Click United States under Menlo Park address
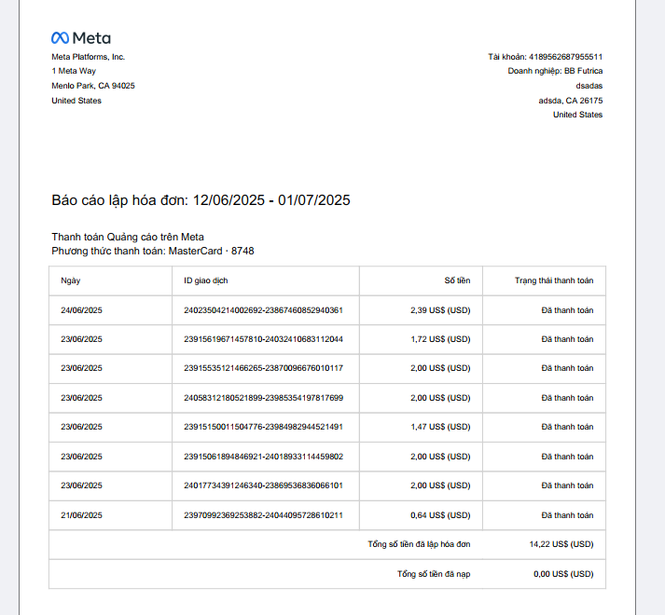The image size is (665, 615). tap(76, 101)
